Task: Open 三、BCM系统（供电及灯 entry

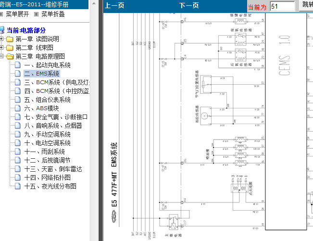Action: [57, 82]
